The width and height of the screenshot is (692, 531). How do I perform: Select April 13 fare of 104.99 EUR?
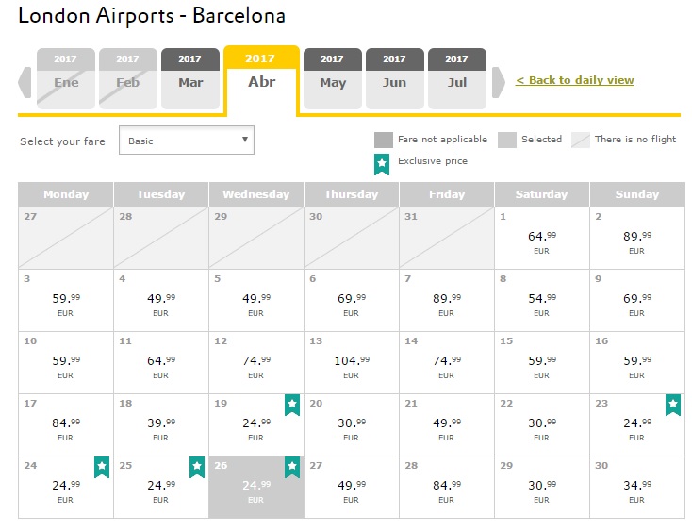pyautogui.click(x=352, y=363)
